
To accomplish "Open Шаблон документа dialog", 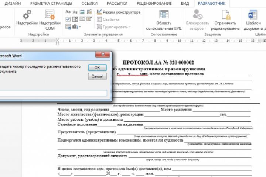I will coord(253,20).
